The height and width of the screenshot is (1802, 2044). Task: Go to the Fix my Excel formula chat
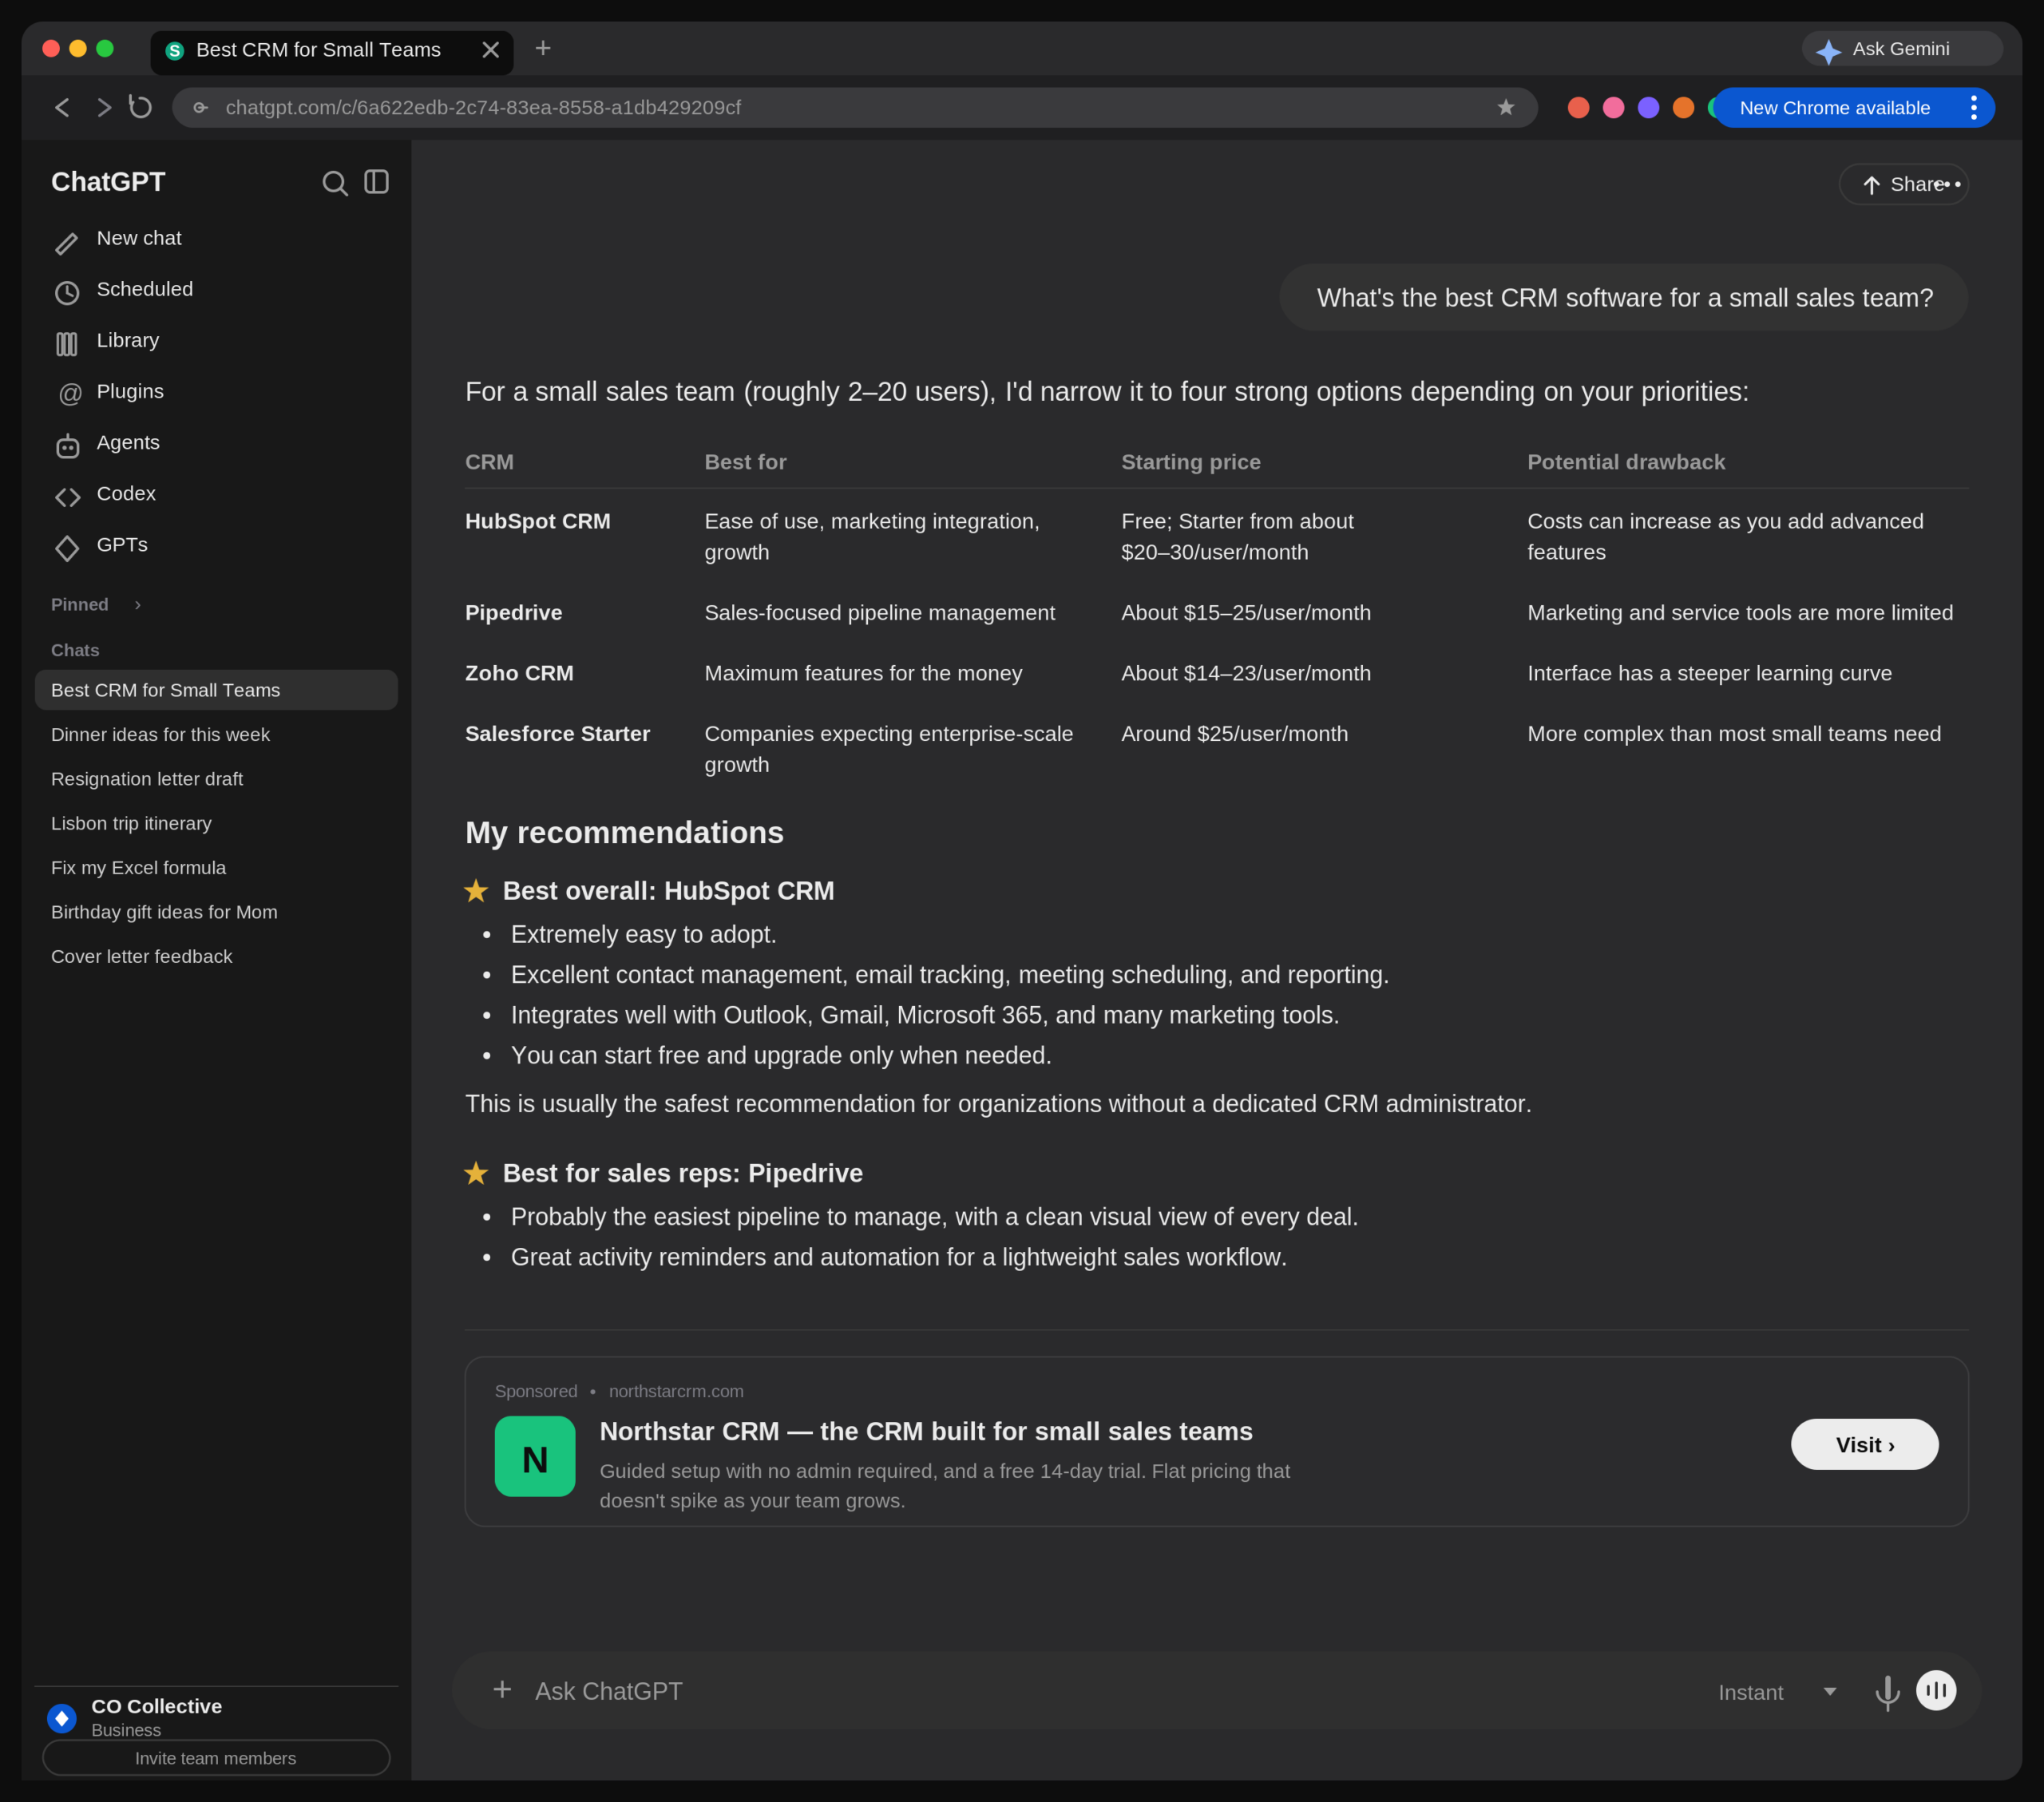216,868
